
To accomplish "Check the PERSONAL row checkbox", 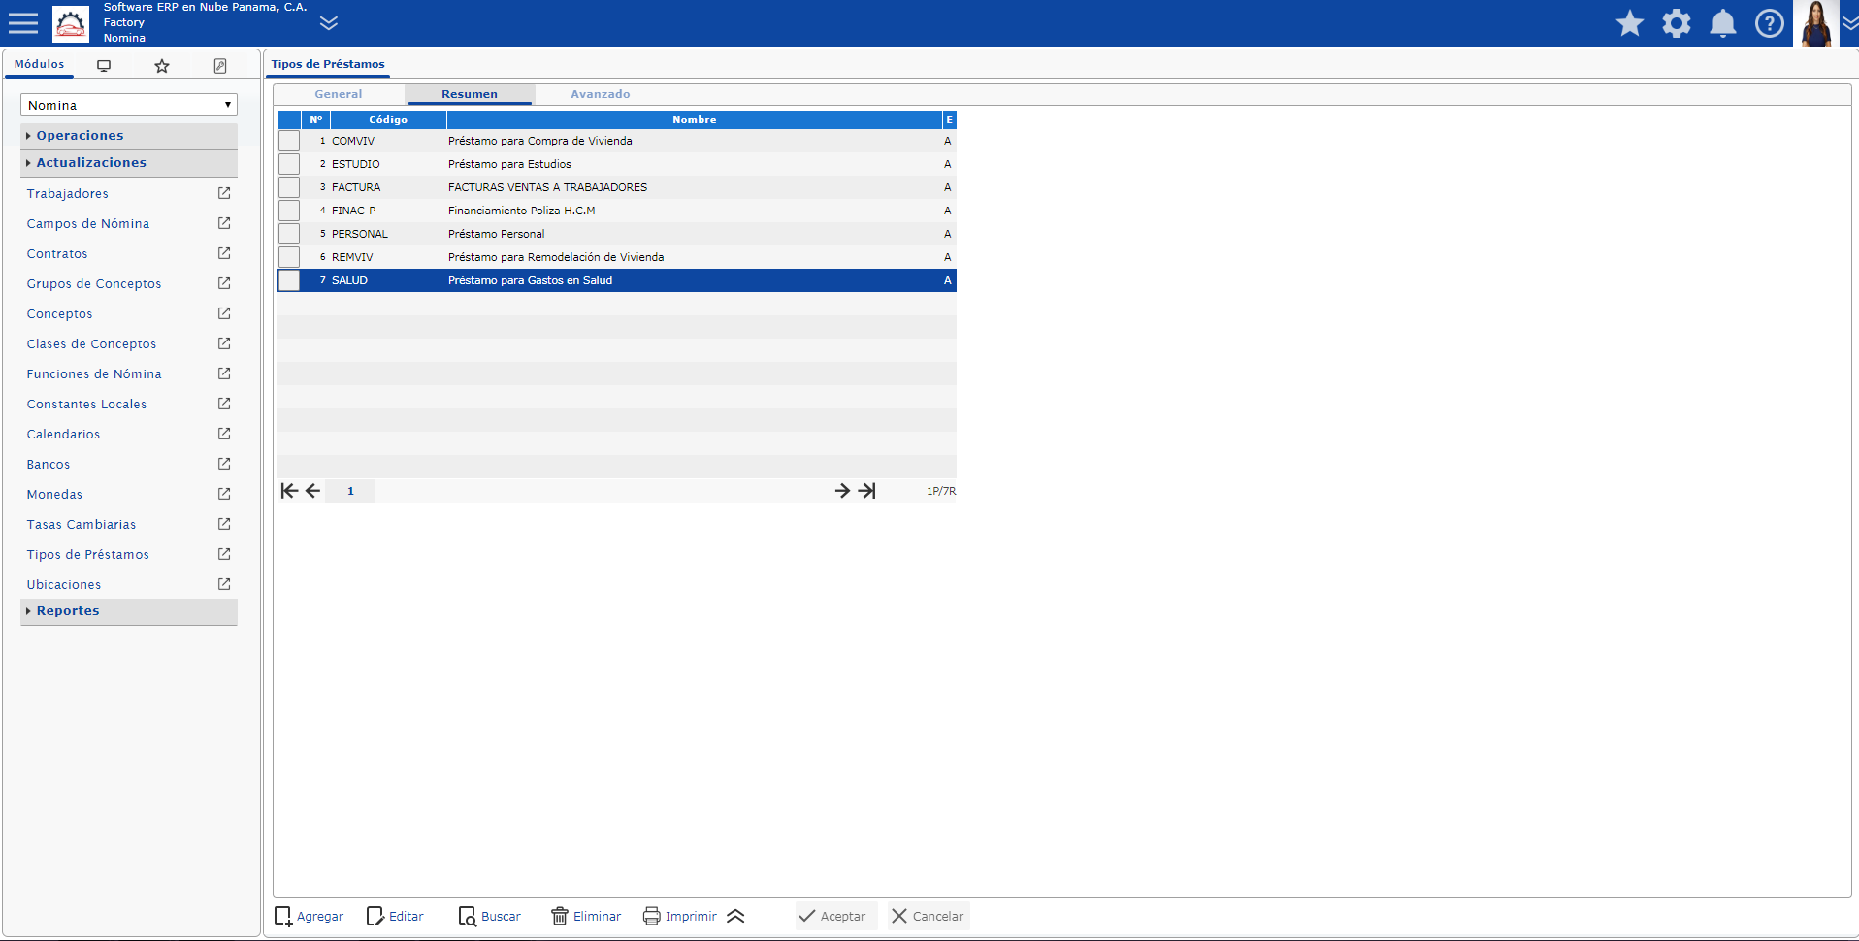I will tap(289, 234).
